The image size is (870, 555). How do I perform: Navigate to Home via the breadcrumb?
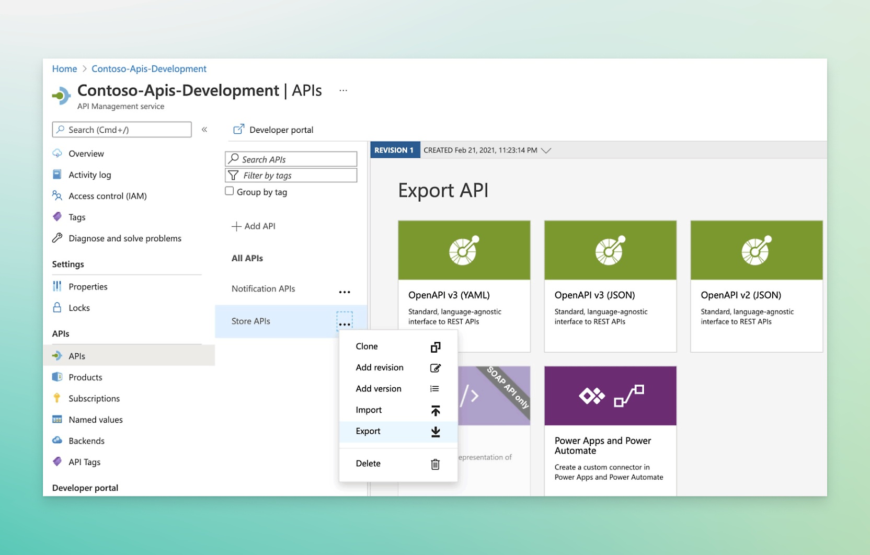pos(64,68)
